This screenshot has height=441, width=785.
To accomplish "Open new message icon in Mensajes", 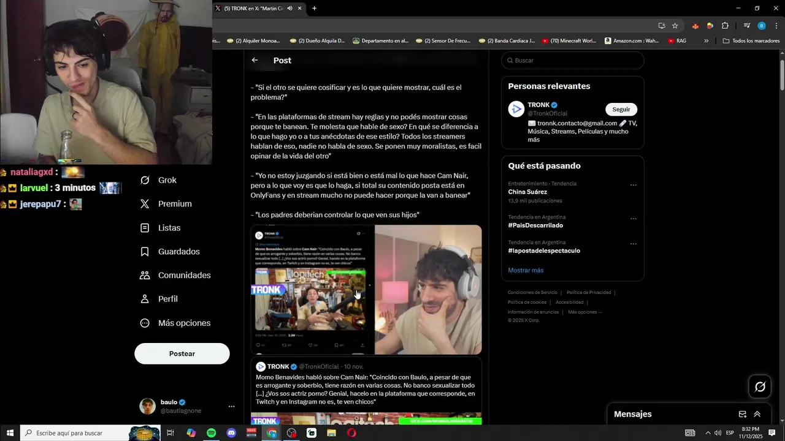I will [742, 414].
